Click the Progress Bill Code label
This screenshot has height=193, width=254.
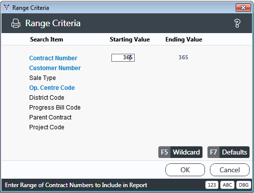(x=55, y=108)
